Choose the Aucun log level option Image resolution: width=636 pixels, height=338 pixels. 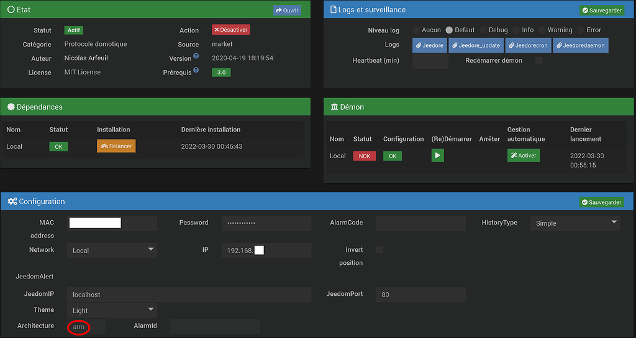[416, 30]
